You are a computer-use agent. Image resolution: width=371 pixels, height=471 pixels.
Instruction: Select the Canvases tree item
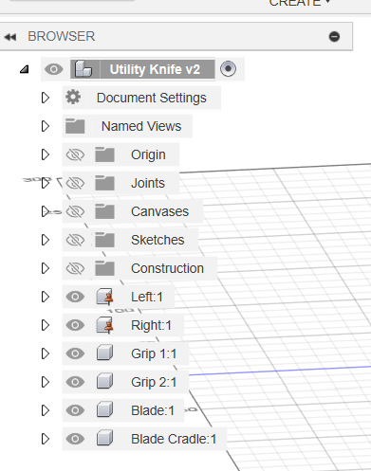point(159,211)
